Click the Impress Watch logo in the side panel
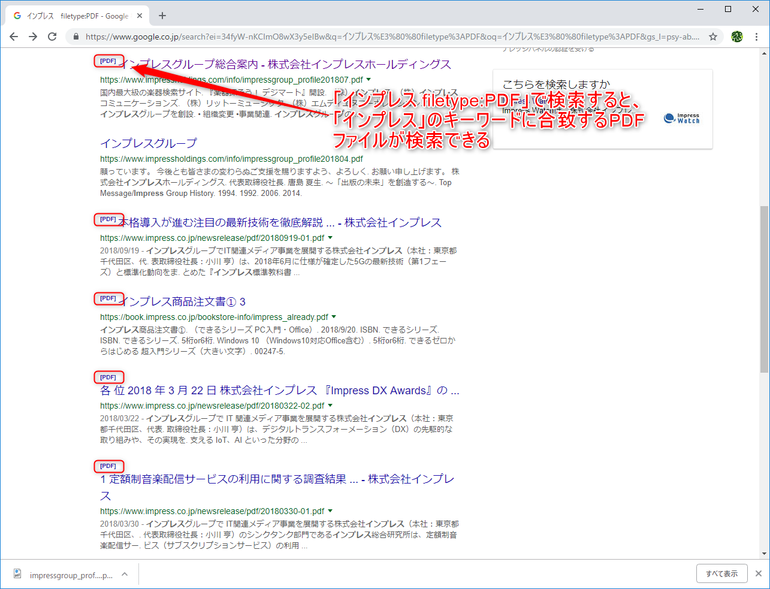This screenshot has height=589, width=770. pyautogui.click(x=681, y=119)
